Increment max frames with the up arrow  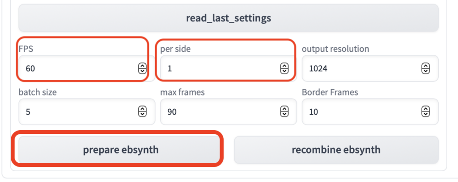[284, 109]
